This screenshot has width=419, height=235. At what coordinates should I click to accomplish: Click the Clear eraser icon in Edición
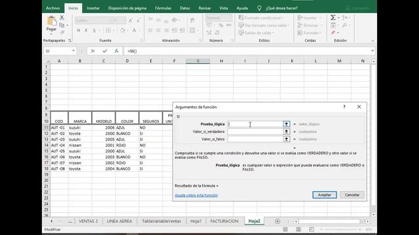point(333,33)
